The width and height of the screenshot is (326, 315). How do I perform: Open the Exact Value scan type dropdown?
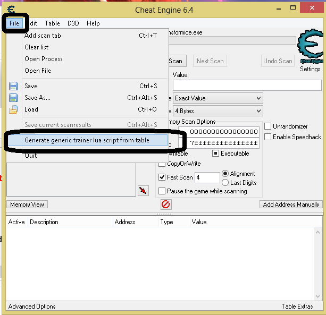pyautogui.click(x=218, y=98)
